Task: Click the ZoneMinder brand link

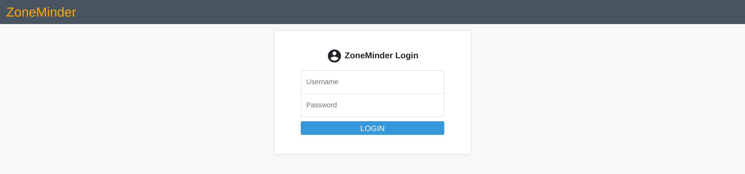Action: click(x=41, y=12)
